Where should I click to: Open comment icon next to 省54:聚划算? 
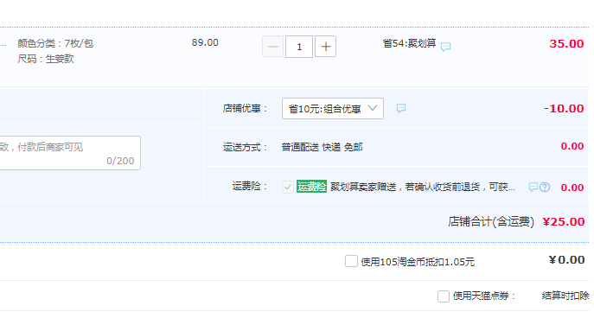[445, 47]
